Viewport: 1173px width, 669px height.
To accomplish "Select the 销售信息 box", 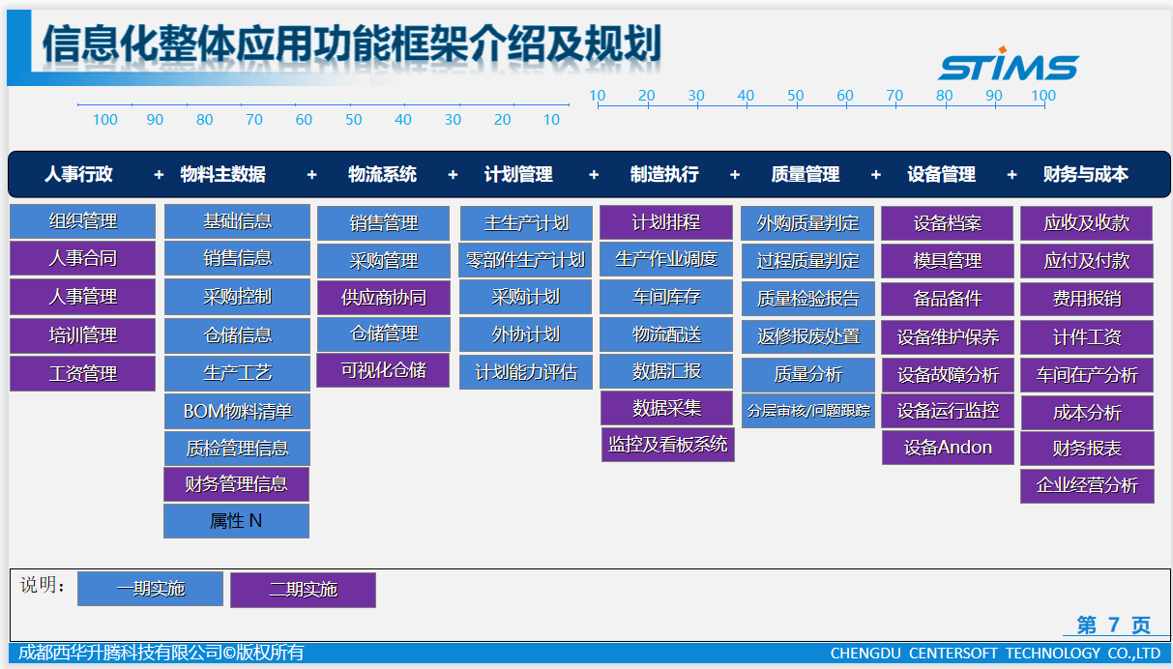I will 237,258.
